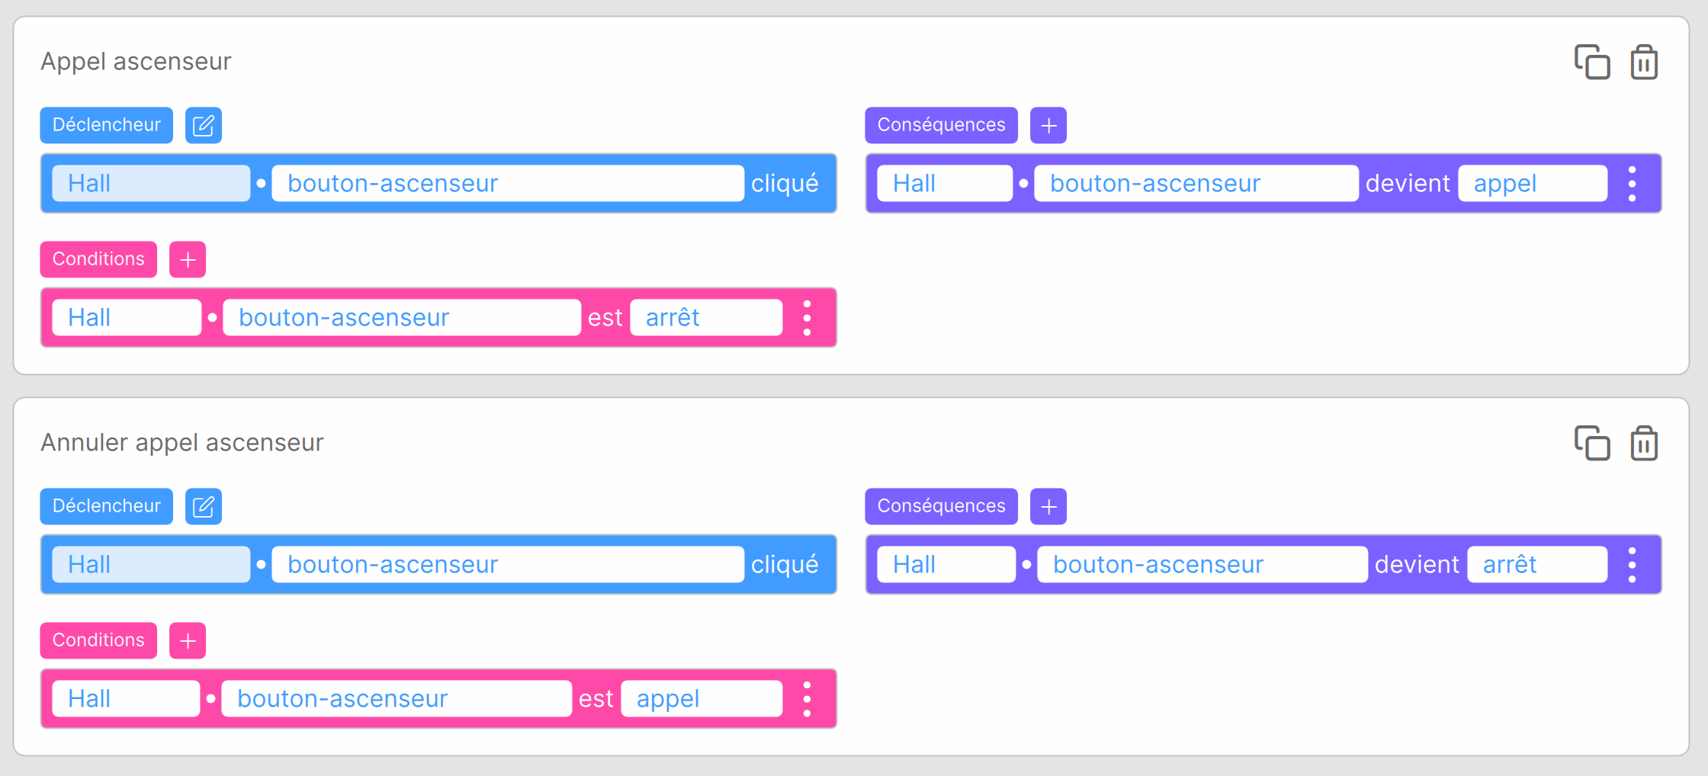Open options menu for 'est arrêt' condition
1708x776 pixels.
click(807, 318)
